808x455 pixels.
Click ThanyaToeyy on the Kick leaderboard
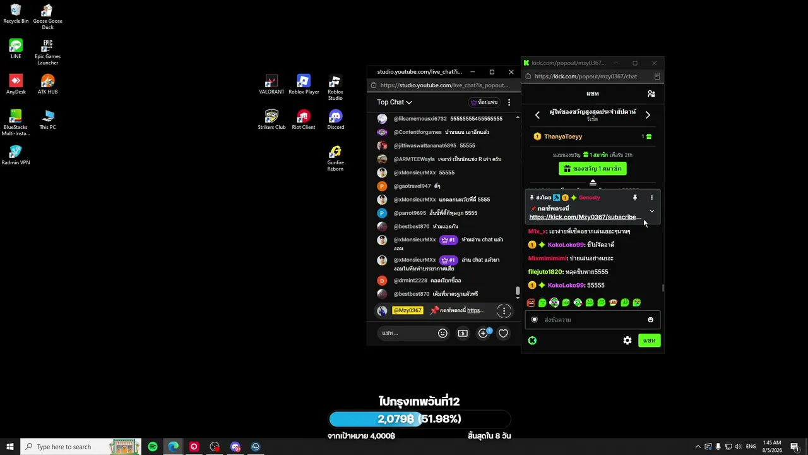(x=563, y=136)
